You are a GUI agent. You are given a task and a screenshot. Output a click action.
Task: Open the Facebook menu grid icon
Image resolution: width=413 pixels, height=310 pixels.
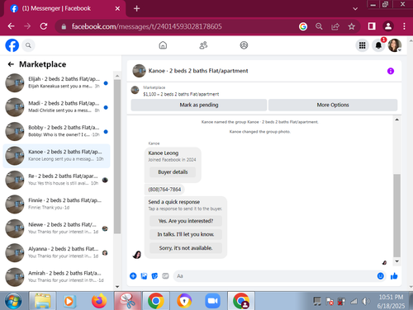click(x=363, y=45)
